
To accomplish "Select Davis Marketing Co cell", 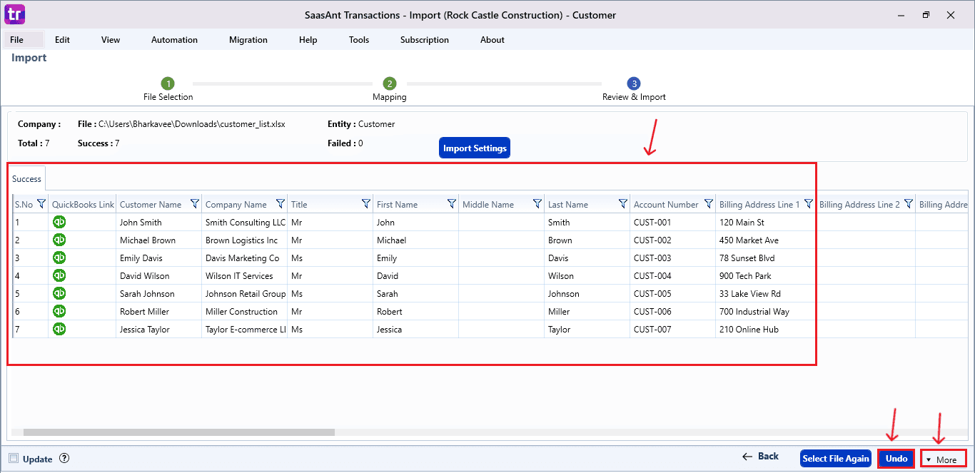I will tap(244, 258).
